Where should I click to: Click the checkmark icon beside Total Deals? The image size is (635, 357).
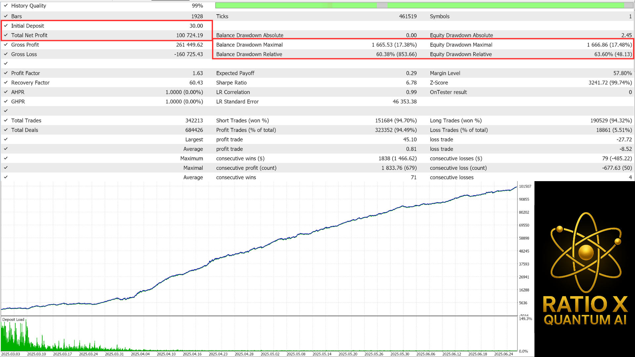(6, 130)
